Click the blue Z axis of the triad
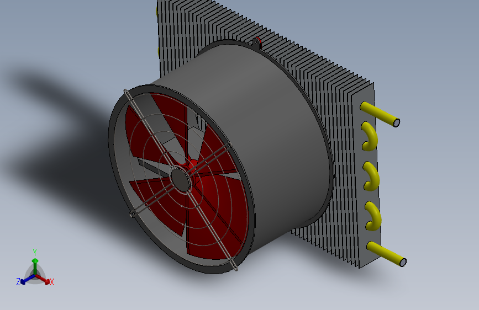This screenshot has width=479, height=310. (28, 280)
